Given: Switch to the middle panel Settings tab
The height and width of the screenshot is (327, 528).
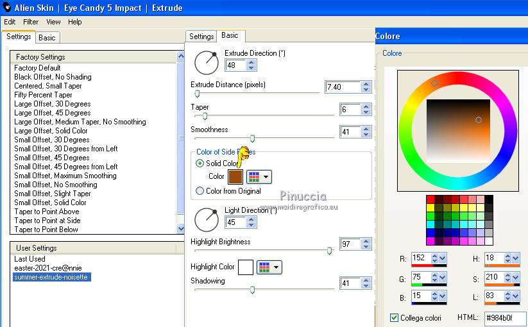Looking at the screenshot, I should [201, 37].
